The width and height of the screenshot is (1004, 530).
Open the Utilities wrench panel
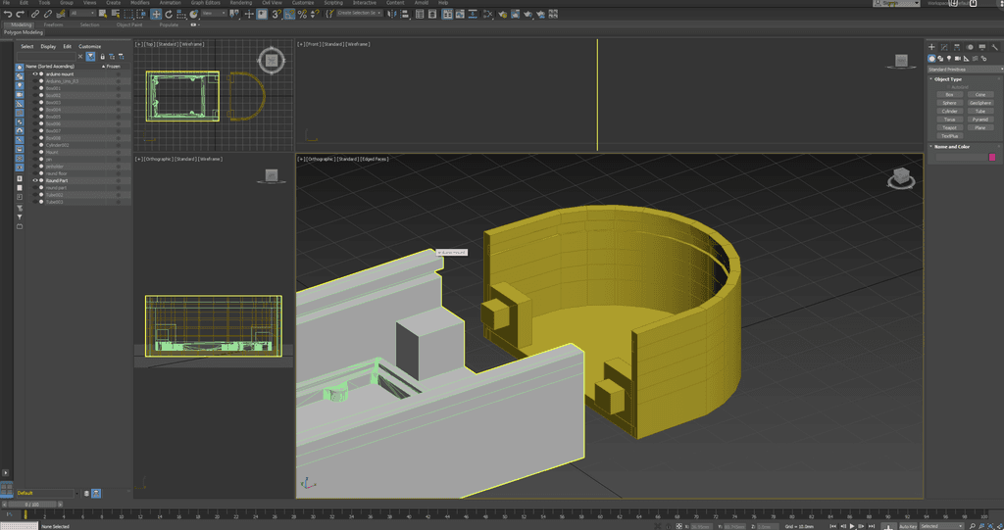tap(994, 47)
